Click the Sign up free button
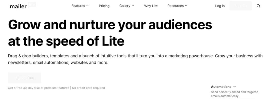 point(24,78)
